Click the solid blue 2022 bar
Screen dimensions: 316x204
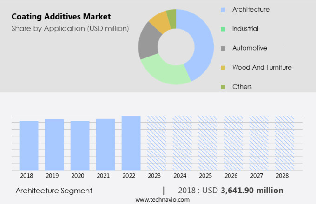pyautogui.click(x=131, y=143)
